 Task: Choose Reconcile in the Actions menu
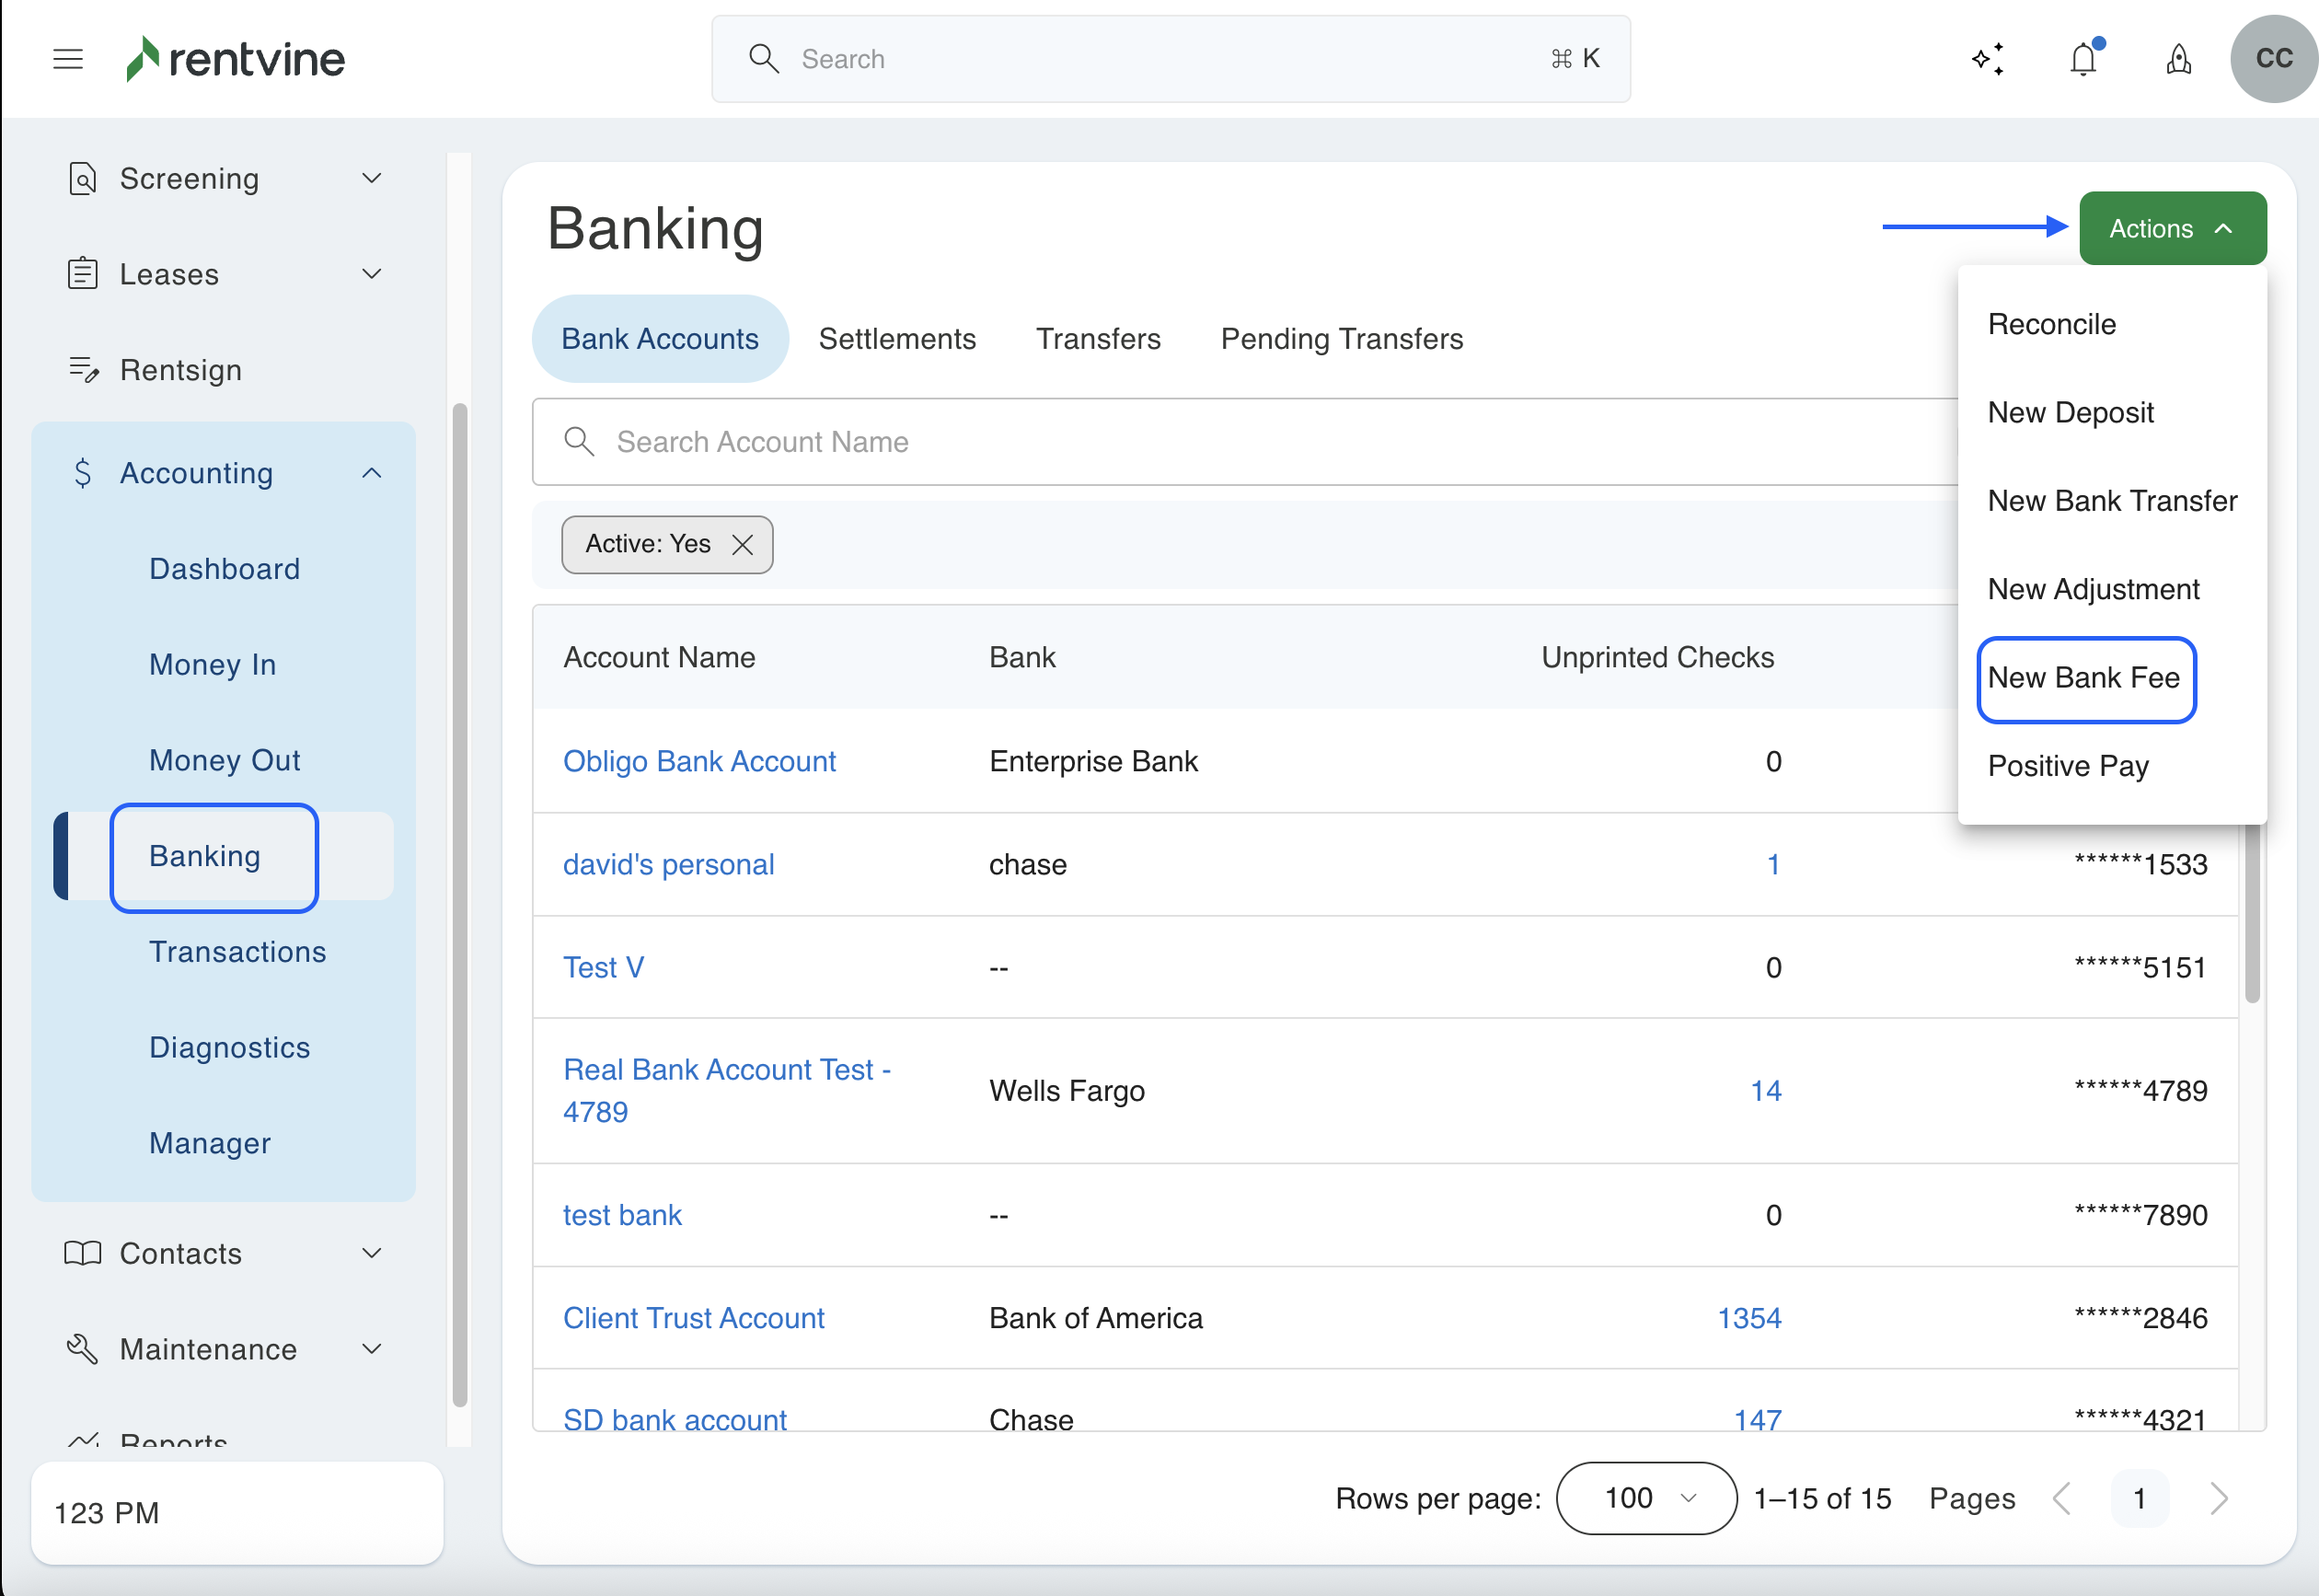pyautogui.click(x=2051, y=324)
